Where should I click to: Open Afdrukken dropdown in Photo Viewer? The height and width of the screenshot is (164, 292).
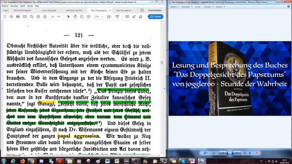point(187,7)
